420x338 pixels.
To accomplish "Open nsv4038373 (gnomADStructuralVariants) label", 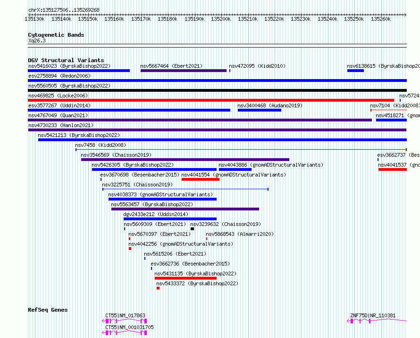I will click(160, 194).
